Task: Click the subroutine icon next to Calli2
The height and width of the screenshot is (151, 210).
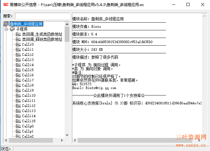Action: [x=18, y=55]
